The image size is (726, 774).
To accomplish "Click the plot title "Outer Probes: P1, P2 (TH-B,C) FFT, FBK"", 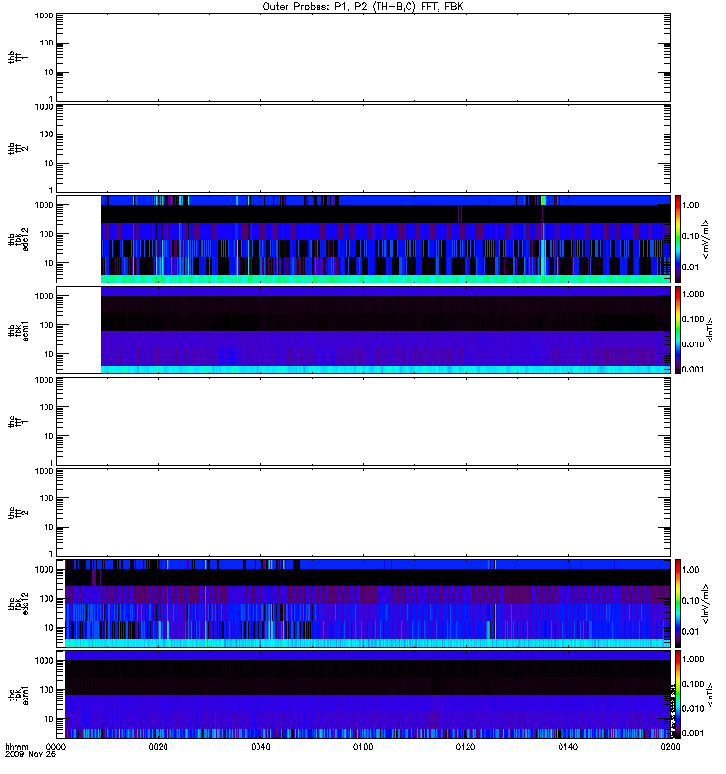I will tap(363, 7).
